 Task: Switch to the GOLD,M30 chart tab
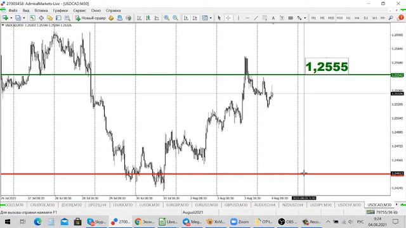point(14,205)
